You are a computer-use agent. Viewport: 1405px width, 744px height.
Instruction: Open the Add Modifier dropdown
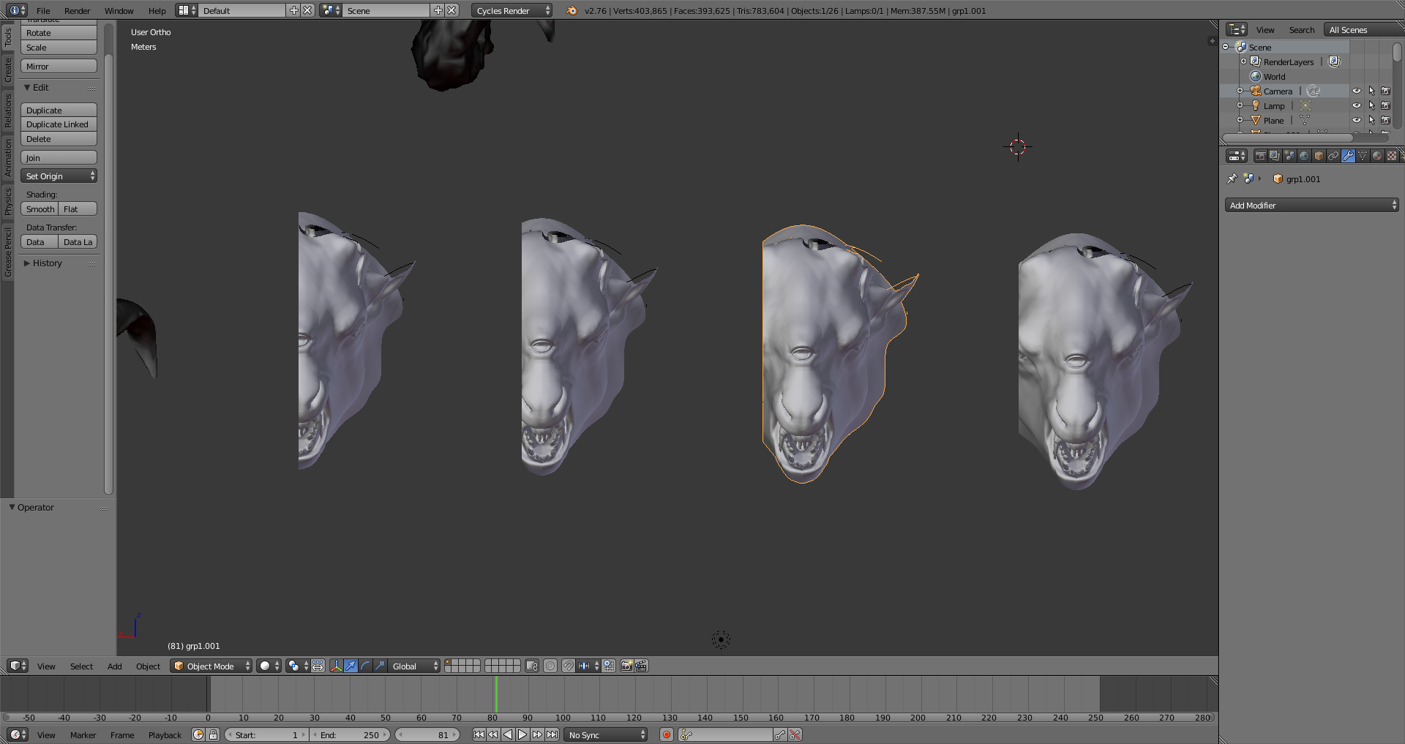click(x=1311, y=205)
